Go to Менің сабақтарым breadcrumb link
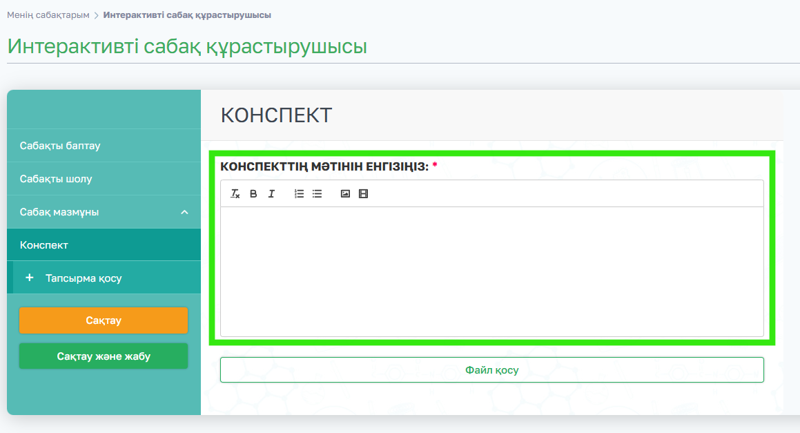Screen dimensions: 800x433 (x=48, y=15)
